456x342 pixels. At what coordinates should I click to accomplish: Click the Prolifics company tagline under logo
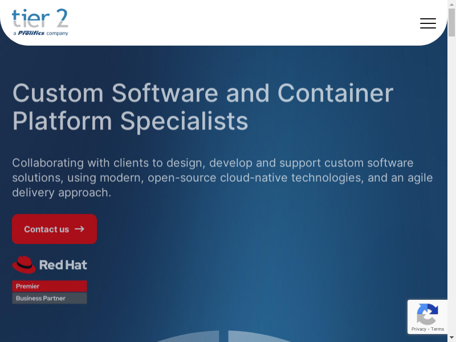[40, 33]
